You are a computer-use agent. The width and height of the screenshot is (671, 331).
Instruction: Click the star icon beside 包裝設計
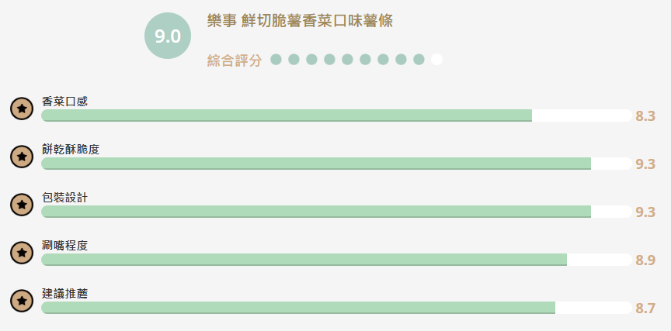point(22,205)
